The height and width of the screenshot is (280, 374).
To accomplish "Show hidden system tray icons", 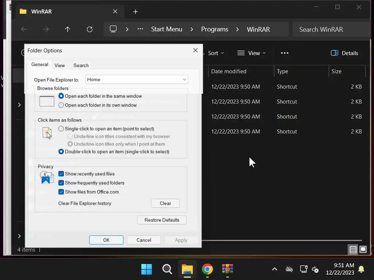I will [275, 269].
